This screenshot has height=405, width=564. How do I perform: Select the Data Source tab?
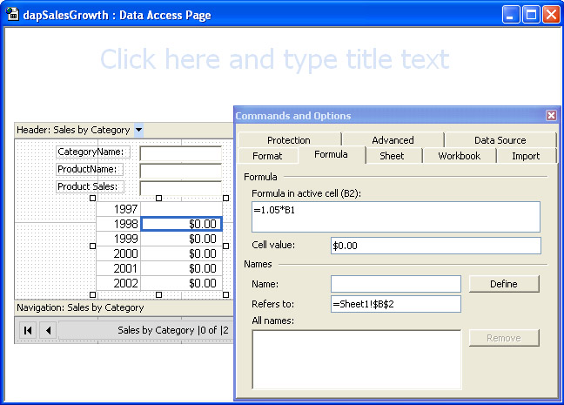[500, 140]
